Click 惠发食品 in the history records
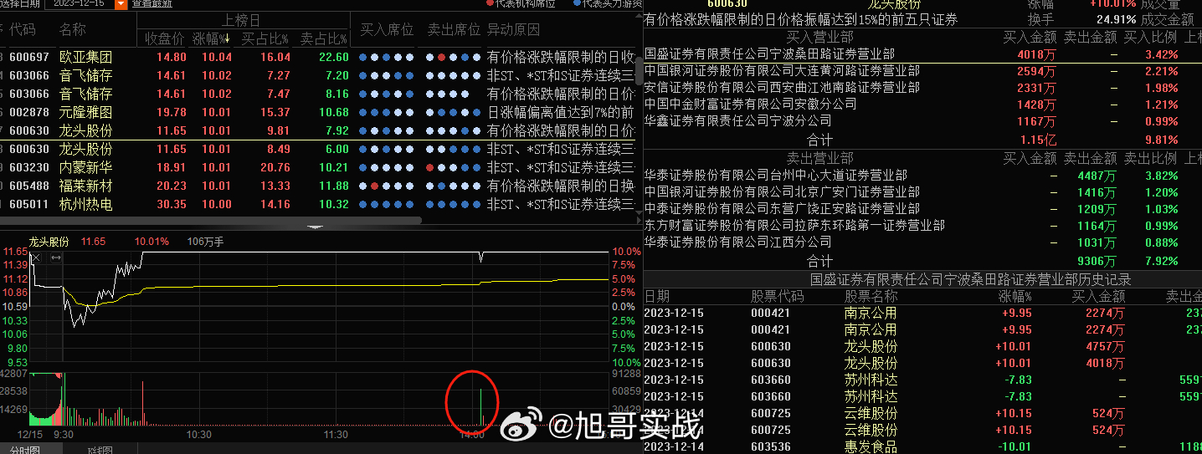 (871, 447)
